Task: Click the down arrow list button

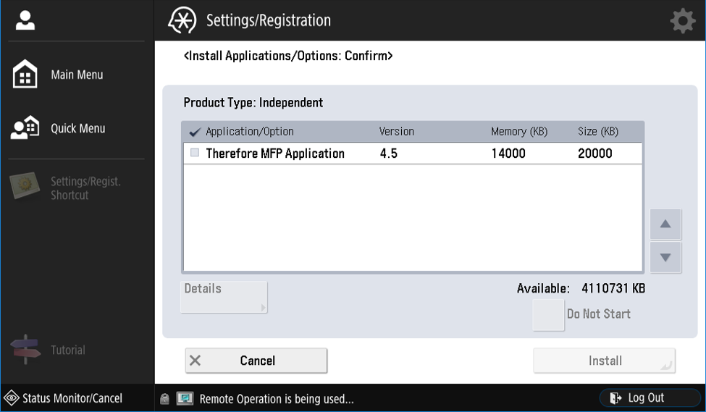Action: [x=665, y=257]
